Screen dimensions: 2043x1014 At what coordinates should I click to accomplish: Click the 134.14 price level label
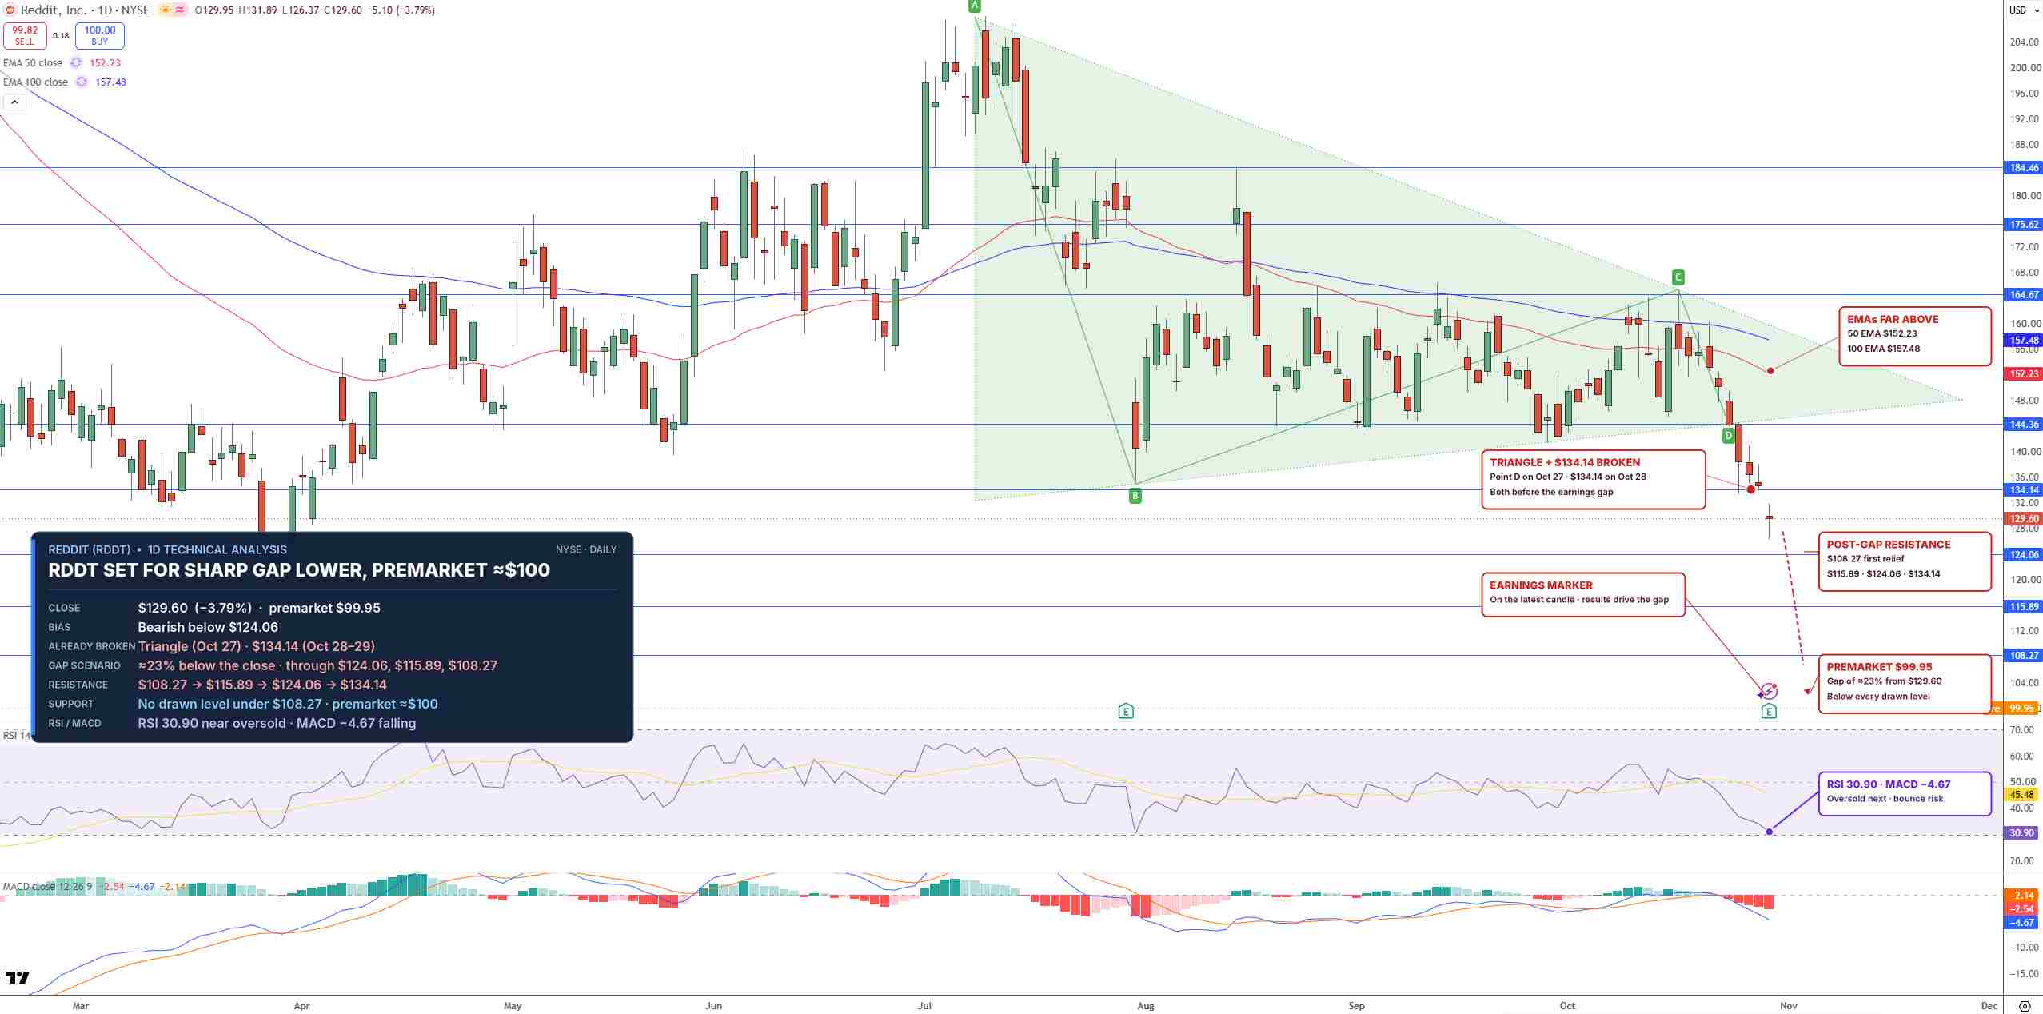[2024, 490]
